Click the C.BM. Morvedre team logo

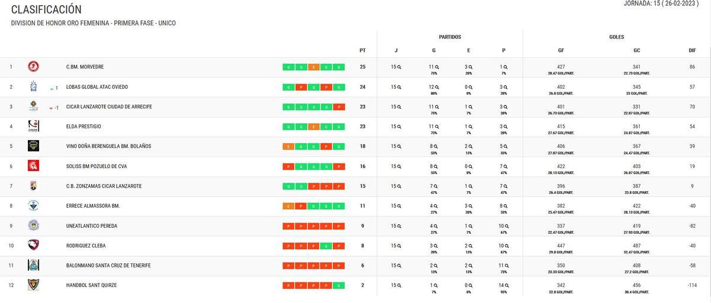click(33, 67)
